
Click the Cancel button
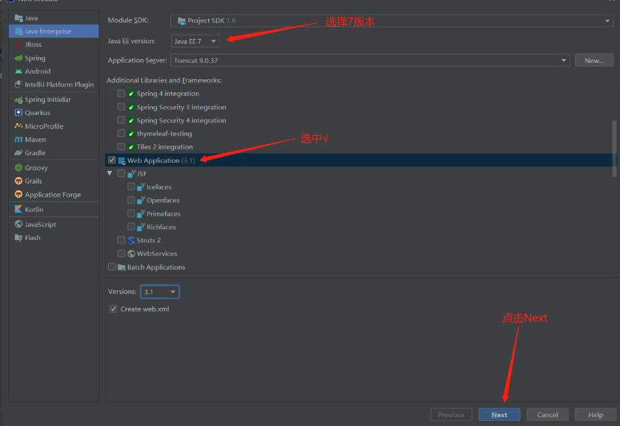pos(548,415)
